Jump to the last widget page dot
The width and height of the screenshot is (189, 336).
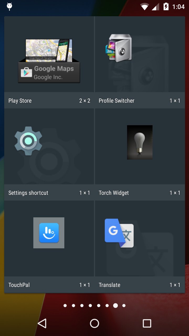(x=124, y=306)
